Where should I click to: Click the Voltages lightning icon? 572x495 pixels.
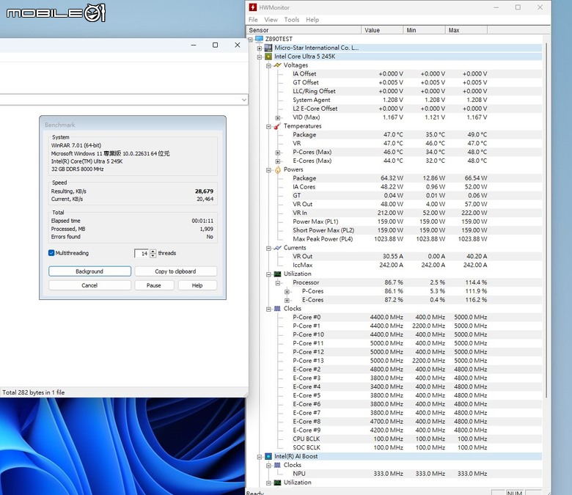278,65
